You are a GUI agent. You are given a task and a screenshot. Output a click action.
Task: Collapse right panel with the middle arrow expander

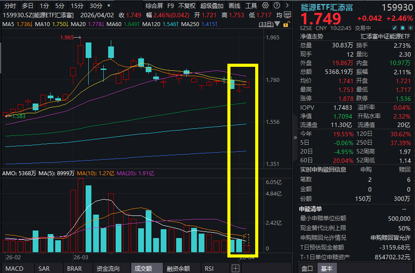(295, 138)
